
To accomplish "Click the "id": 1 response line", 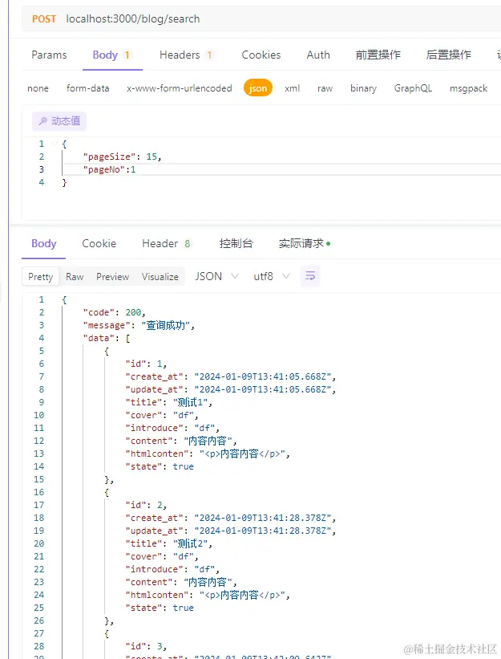I will (146, 364).
